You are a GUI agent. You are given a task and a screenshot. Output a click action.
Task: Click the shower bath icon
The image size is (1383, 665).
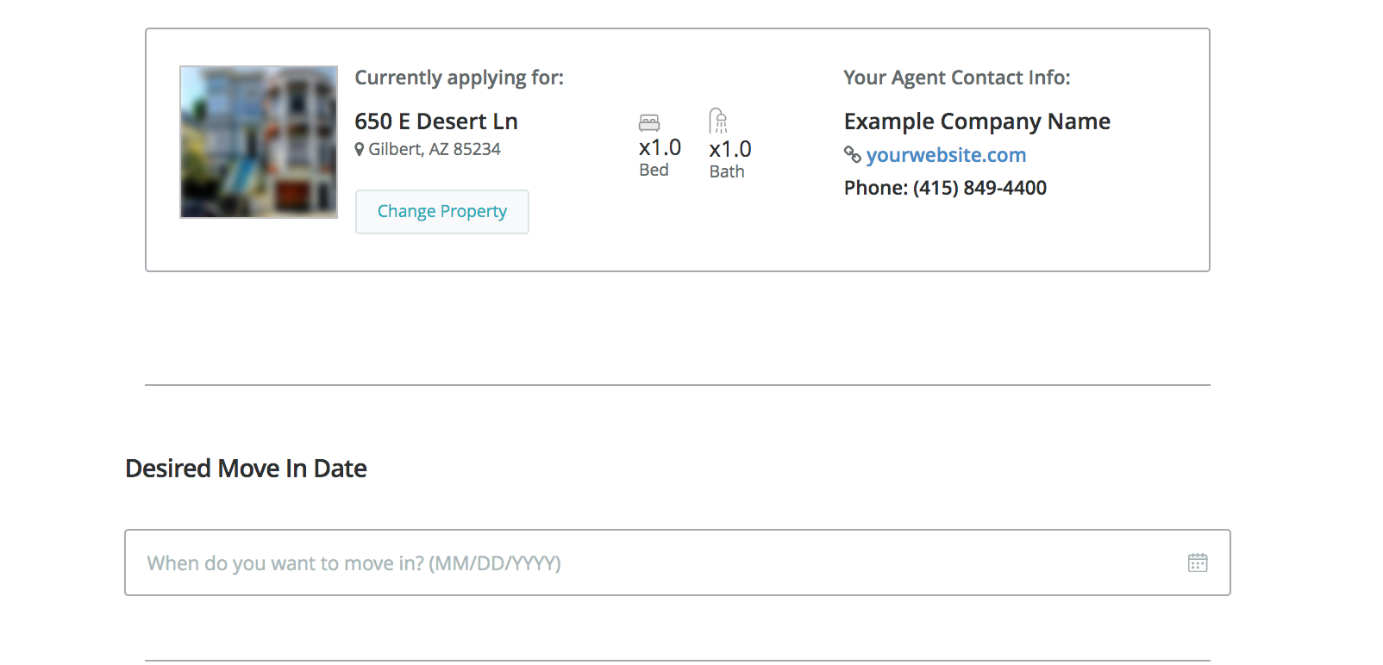pyautogui.click(x=718, y=121)
